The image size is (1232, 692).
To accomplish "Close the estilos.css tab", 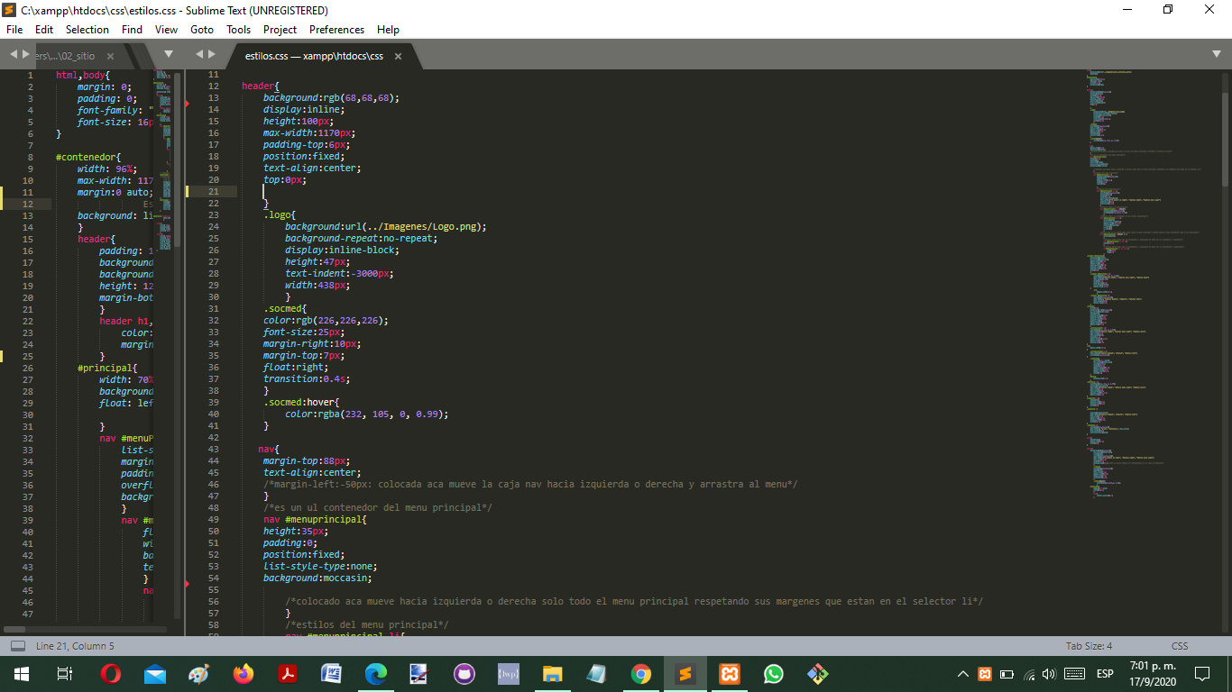I will tap(398, 56).
